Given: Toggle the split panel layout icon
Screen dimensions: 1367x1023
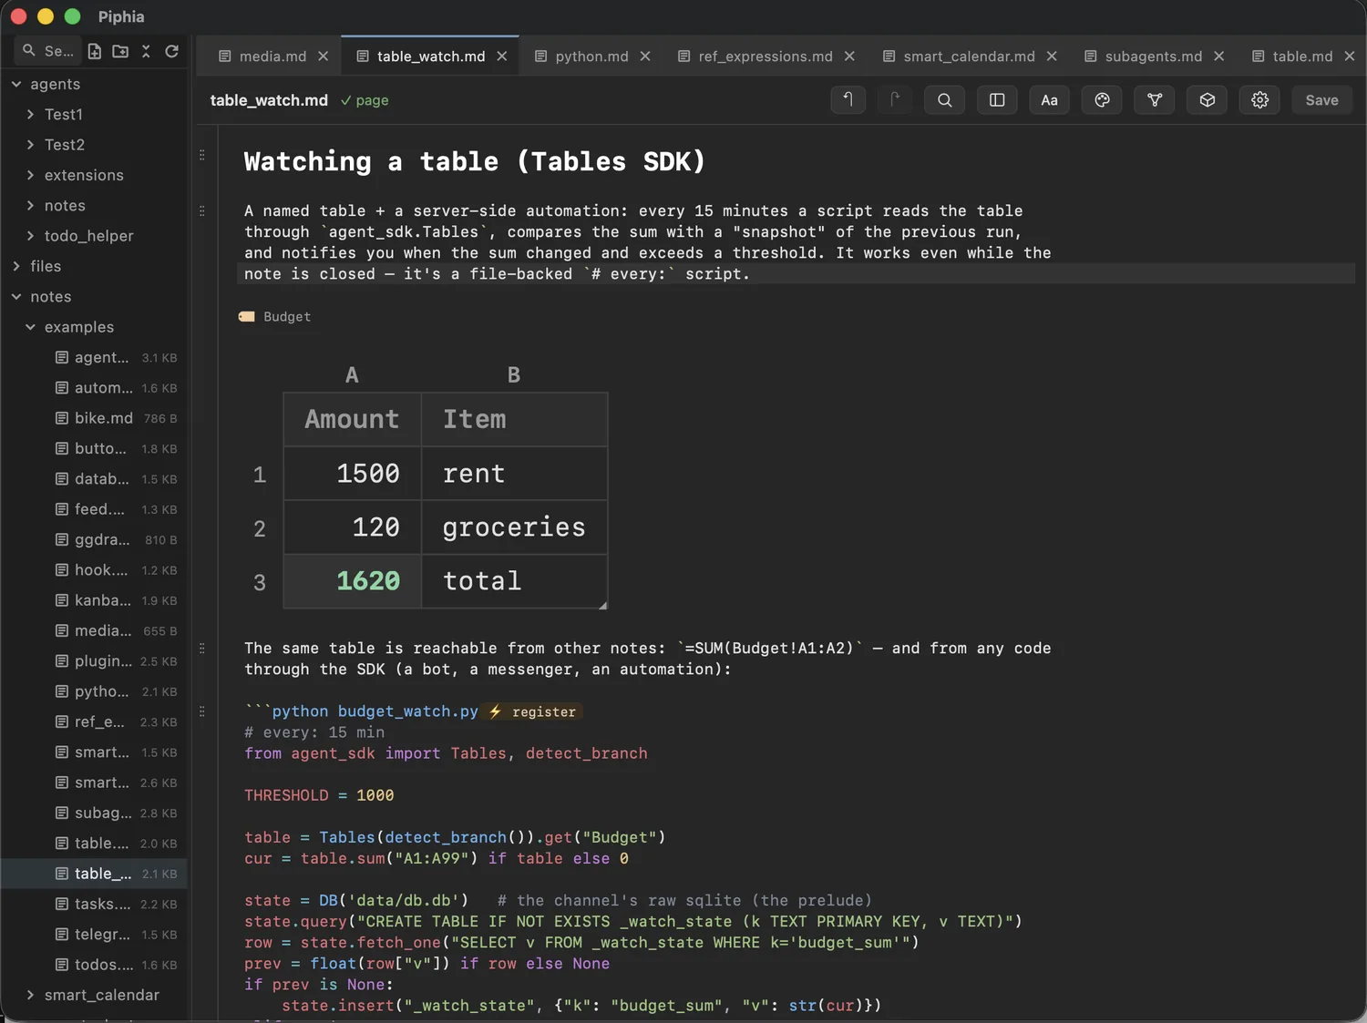Looking at the screenshot, I should 997,100.
